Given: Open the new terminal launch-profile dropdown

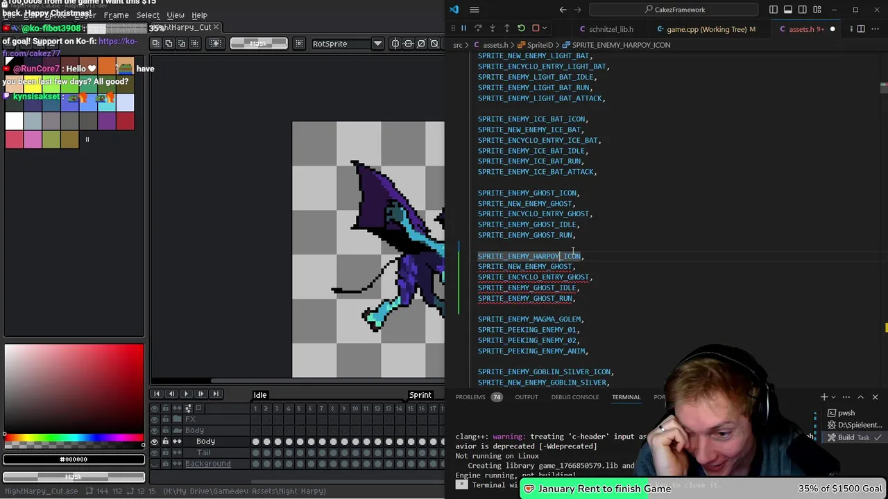Looking at the screenshot, I should click(x=835, y=397).
